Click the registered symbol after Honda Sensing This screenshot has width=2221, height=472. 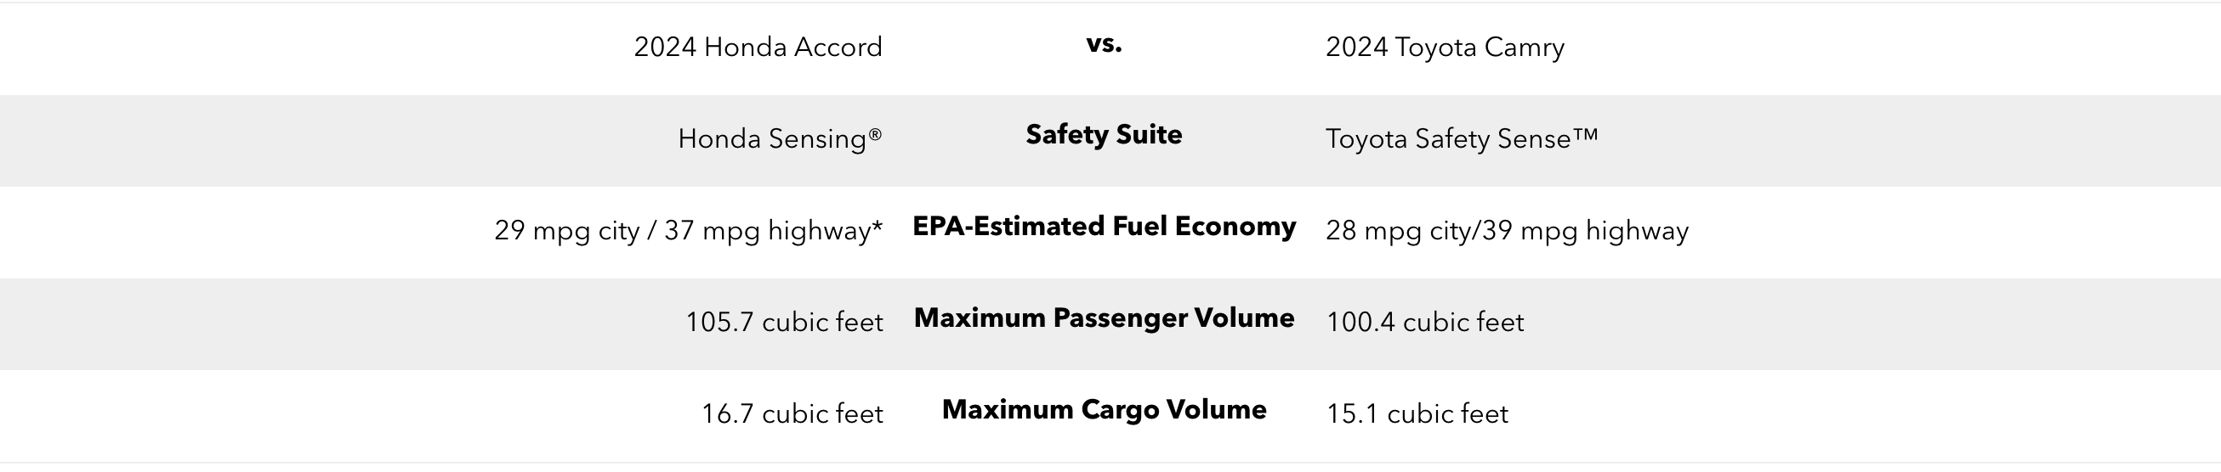point(875,133)
